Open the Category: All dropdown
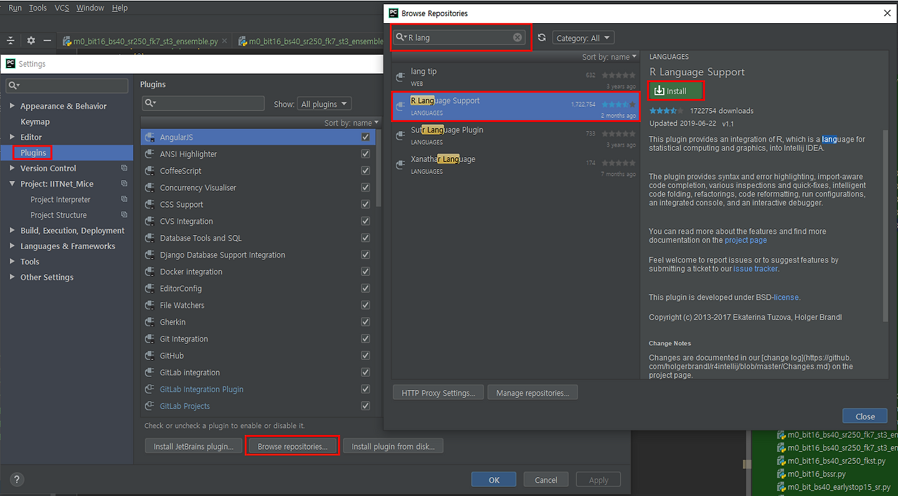Image resolution: width=898 pixels, height=496 pixels. pyautogui.click(x=583, y=37)
